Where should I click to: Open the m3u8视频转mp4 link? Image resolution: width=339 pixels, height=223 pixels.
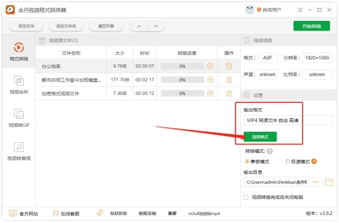204,213
